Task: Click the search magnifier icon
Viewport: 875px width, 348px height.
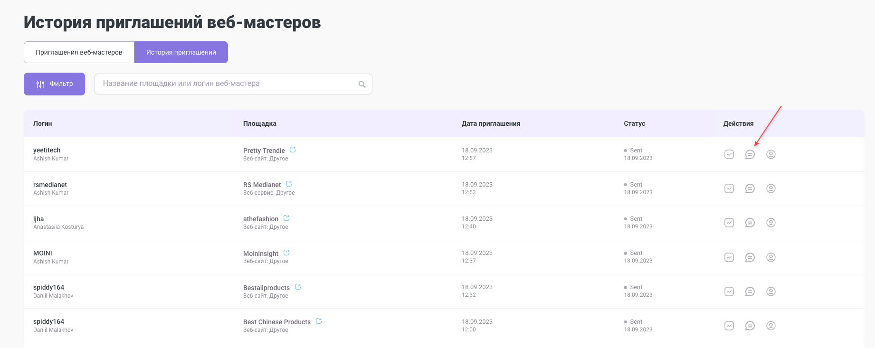Action: (x=362, y=85)
